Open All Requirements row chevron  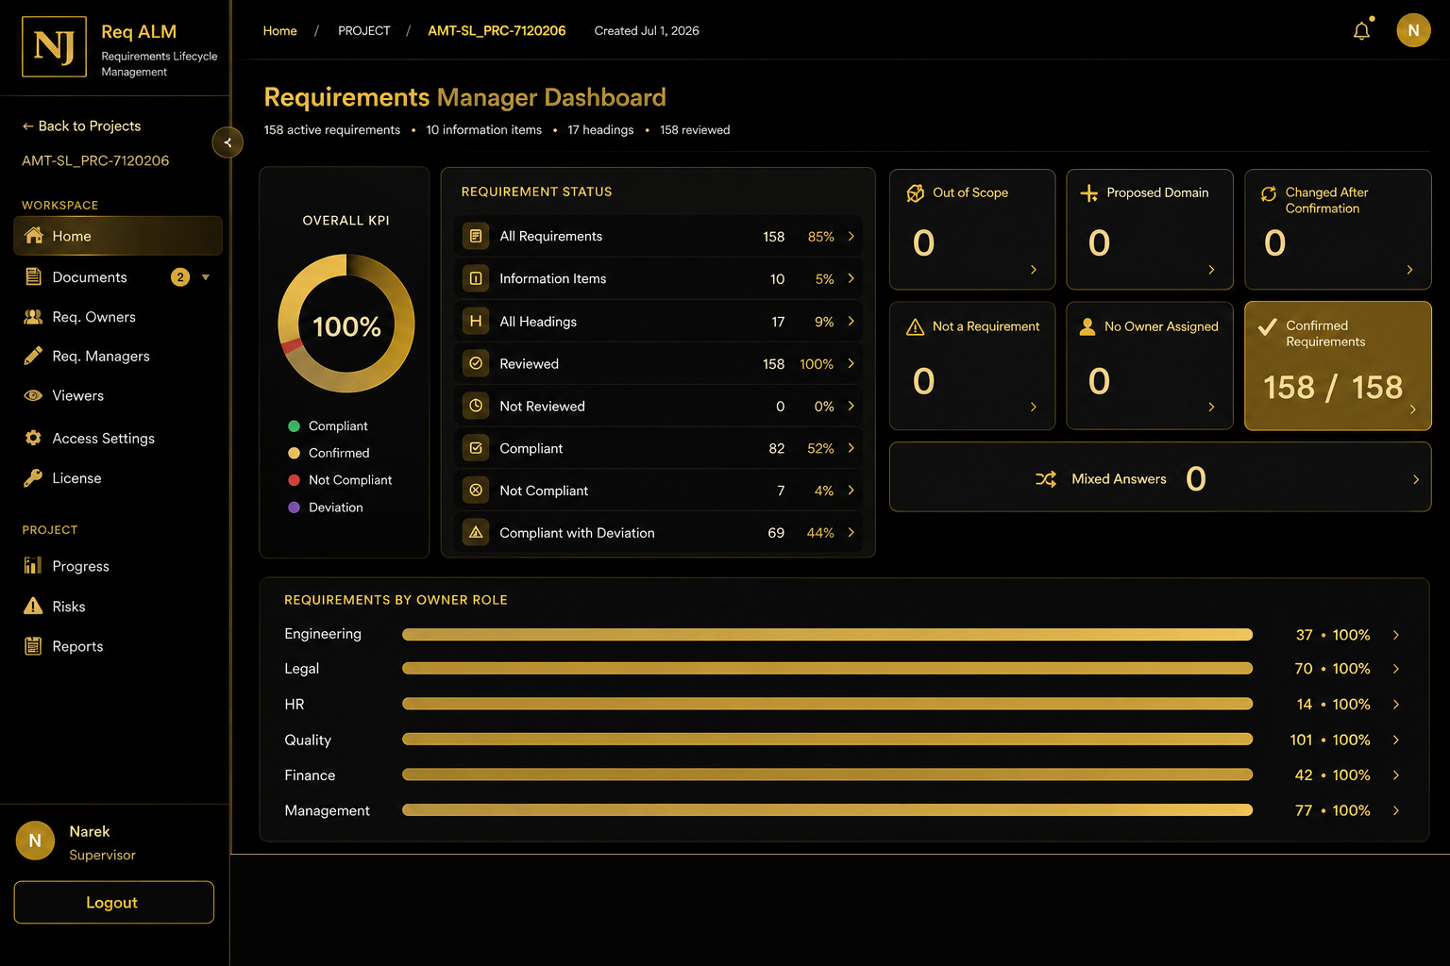[851, 236]
